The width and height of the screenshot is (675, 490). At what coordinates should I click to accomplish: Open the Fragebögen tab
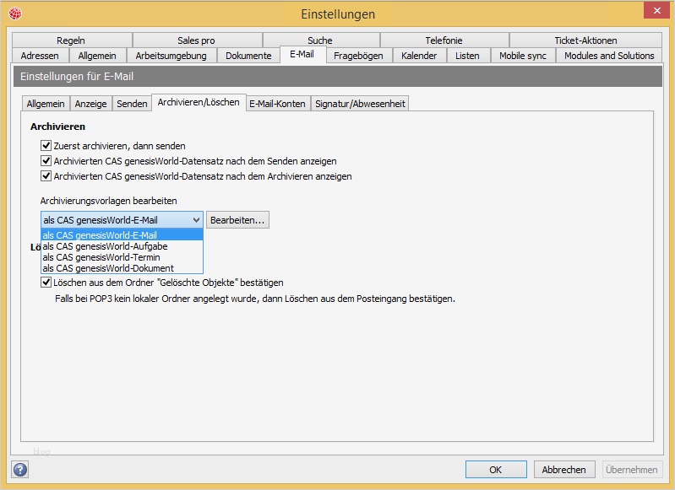[358, 56]
